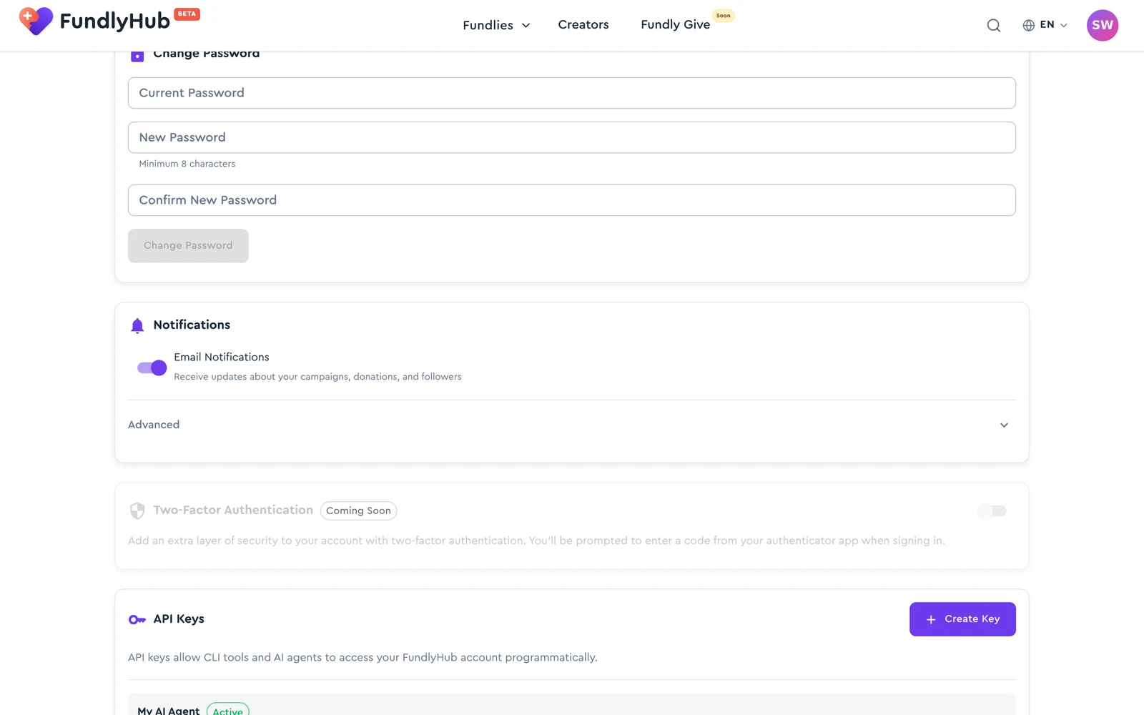1144x715 pixels.
Task: Click the Create Key button
Action: click(x=962, y=619)
